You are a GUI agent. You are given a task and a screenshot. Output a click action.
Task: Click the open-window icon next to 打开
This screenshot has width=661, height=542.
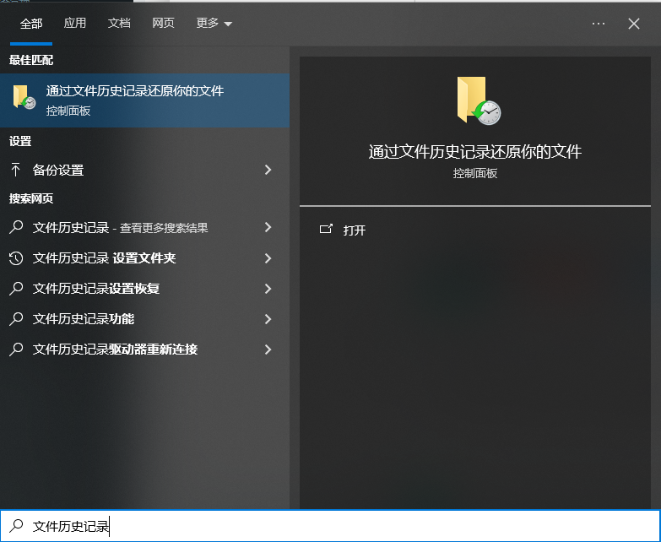[326, 229]
